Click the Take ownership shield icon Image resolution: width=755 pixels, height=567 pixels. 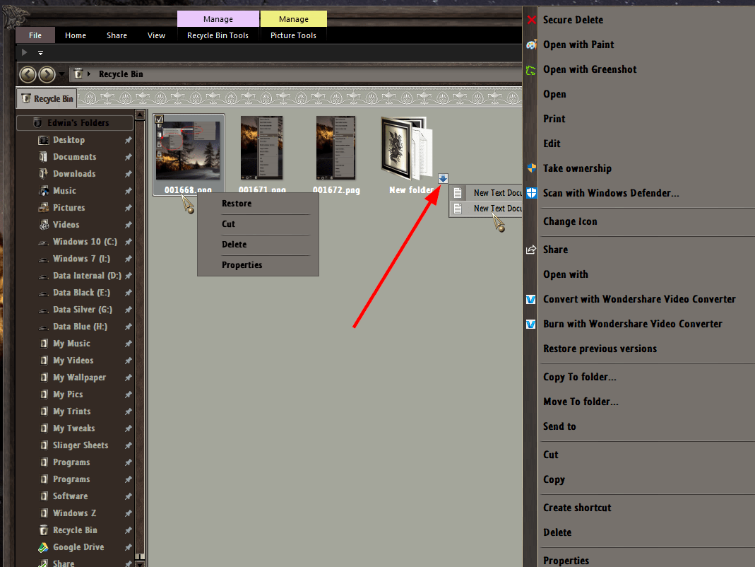[531, 168]
